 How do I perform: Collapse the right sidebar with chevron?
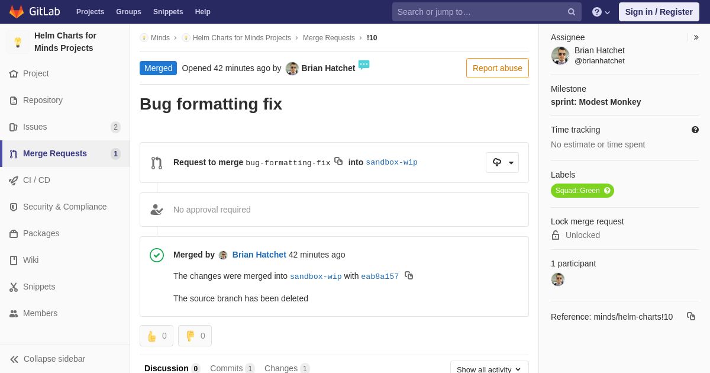[696, 37]
